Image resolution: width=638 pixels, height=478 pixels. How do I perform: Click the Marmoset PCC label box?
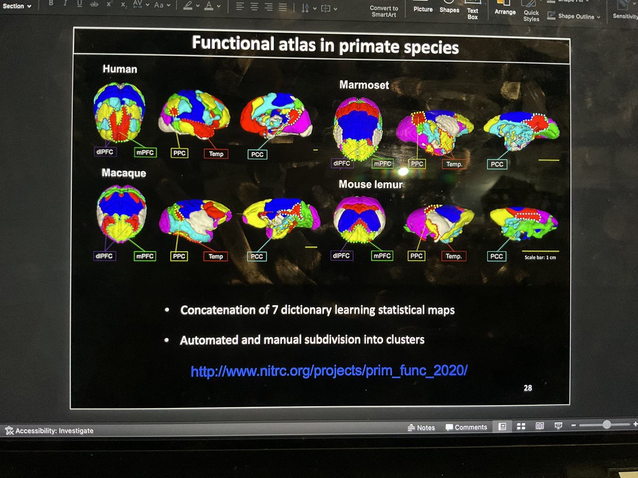coord(497,164)
